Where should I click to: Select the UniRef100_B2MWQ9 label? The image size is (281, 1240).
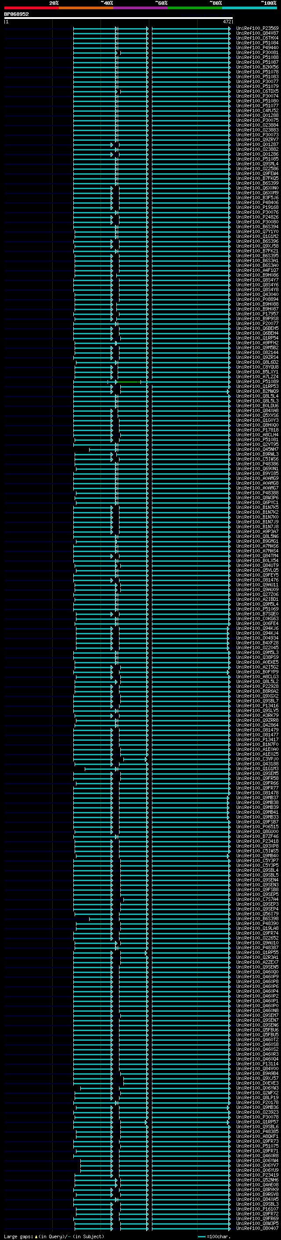pos(257,391)
